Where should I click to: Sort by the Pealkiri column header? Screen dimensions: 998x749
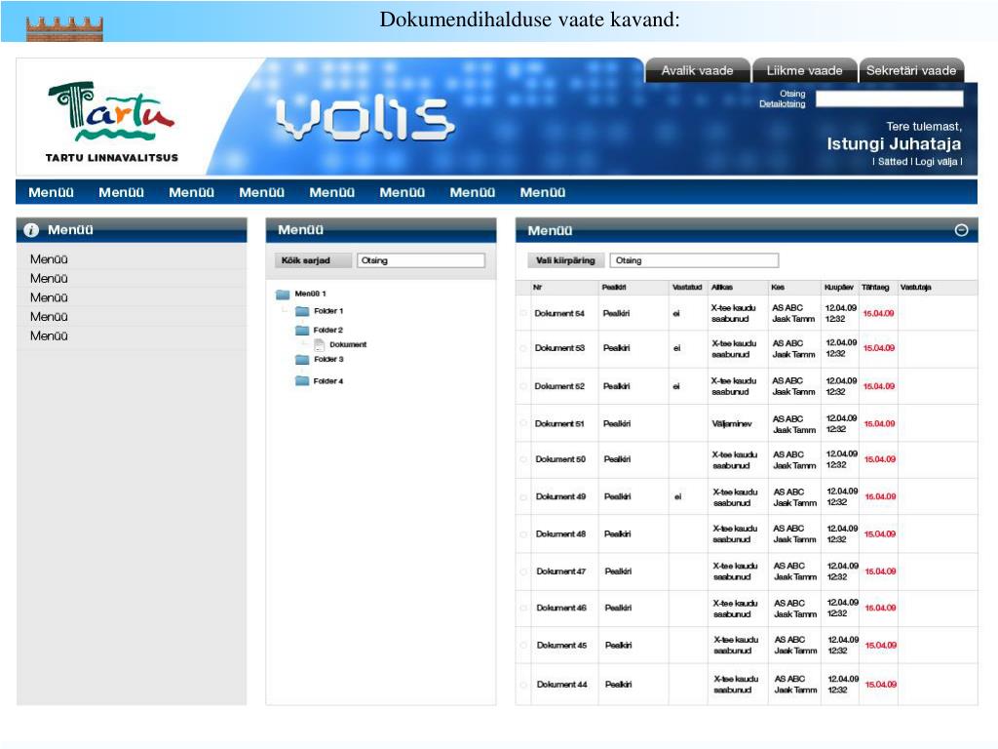tap(614, 288)
